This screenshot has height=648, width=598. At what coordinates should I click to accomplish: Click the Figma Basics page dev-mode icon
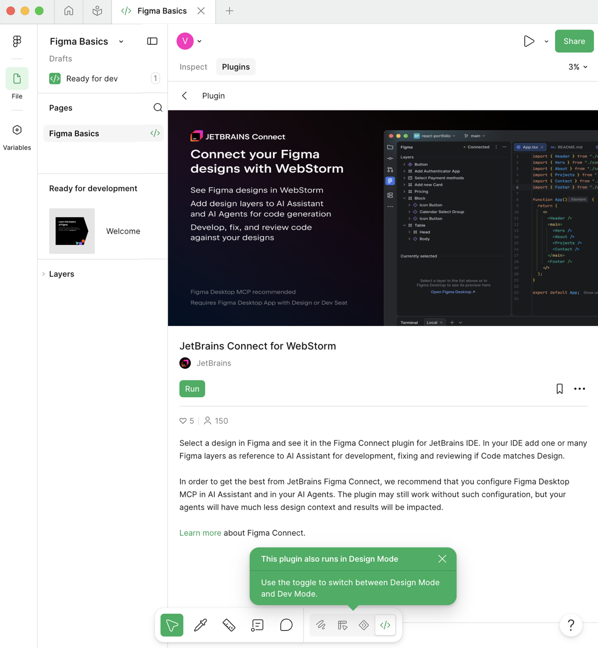click(155, 133)
